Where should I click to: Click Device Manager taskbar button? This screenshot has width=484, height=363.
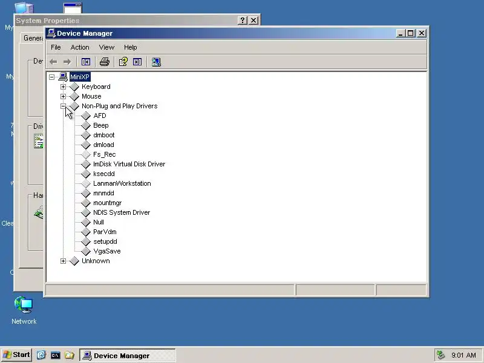coord(128,355)
